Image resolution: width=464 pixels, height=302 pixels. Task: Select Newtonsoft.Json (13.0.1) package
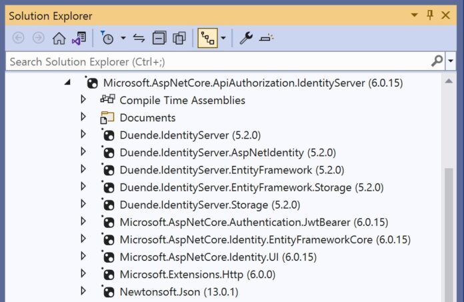click(x=179, y=291)
